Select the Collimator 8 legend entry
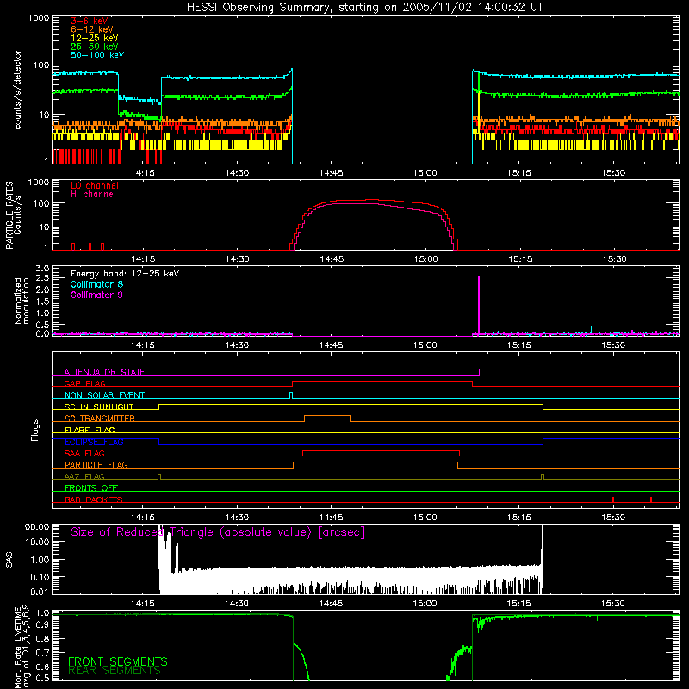 (96, 284)
